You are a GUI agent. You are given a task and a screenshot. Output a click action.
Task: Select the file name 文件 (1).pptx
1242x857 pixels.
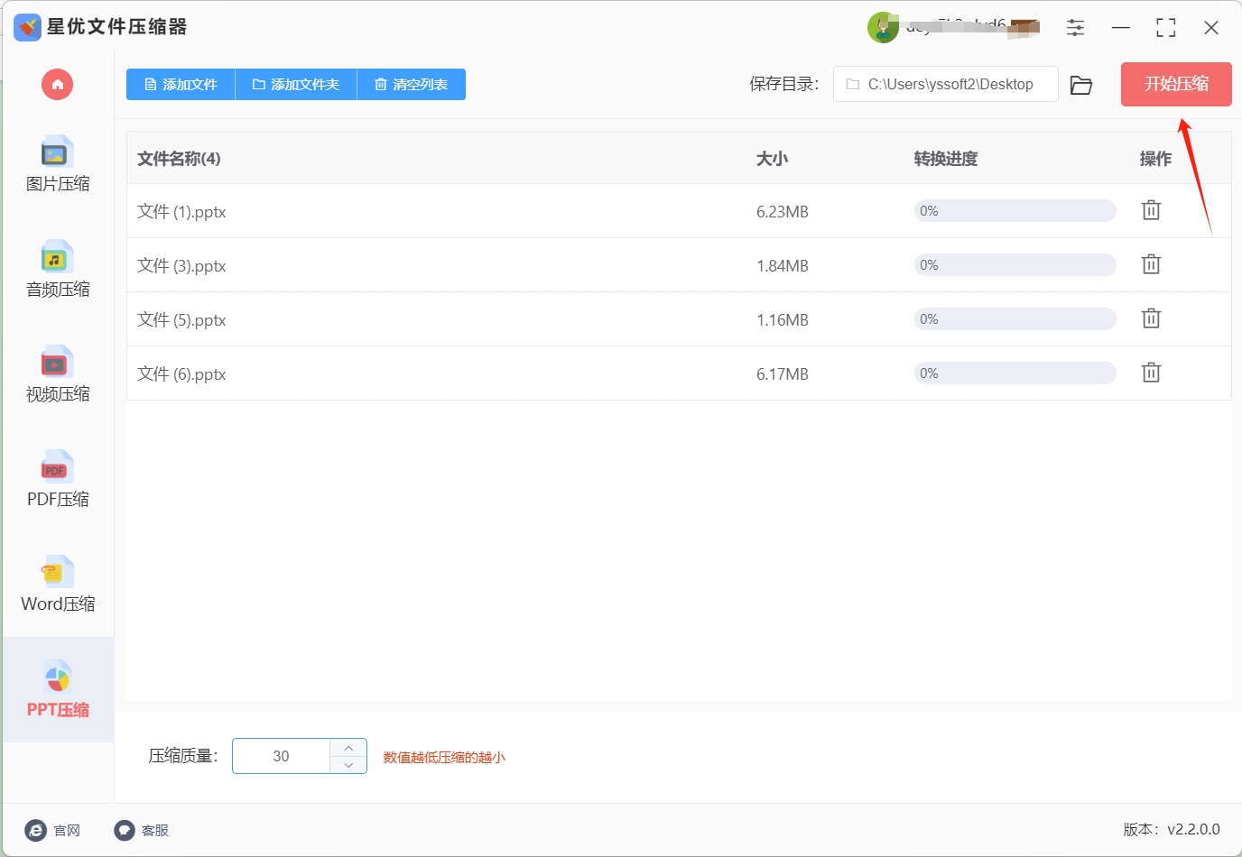[181, 212]
